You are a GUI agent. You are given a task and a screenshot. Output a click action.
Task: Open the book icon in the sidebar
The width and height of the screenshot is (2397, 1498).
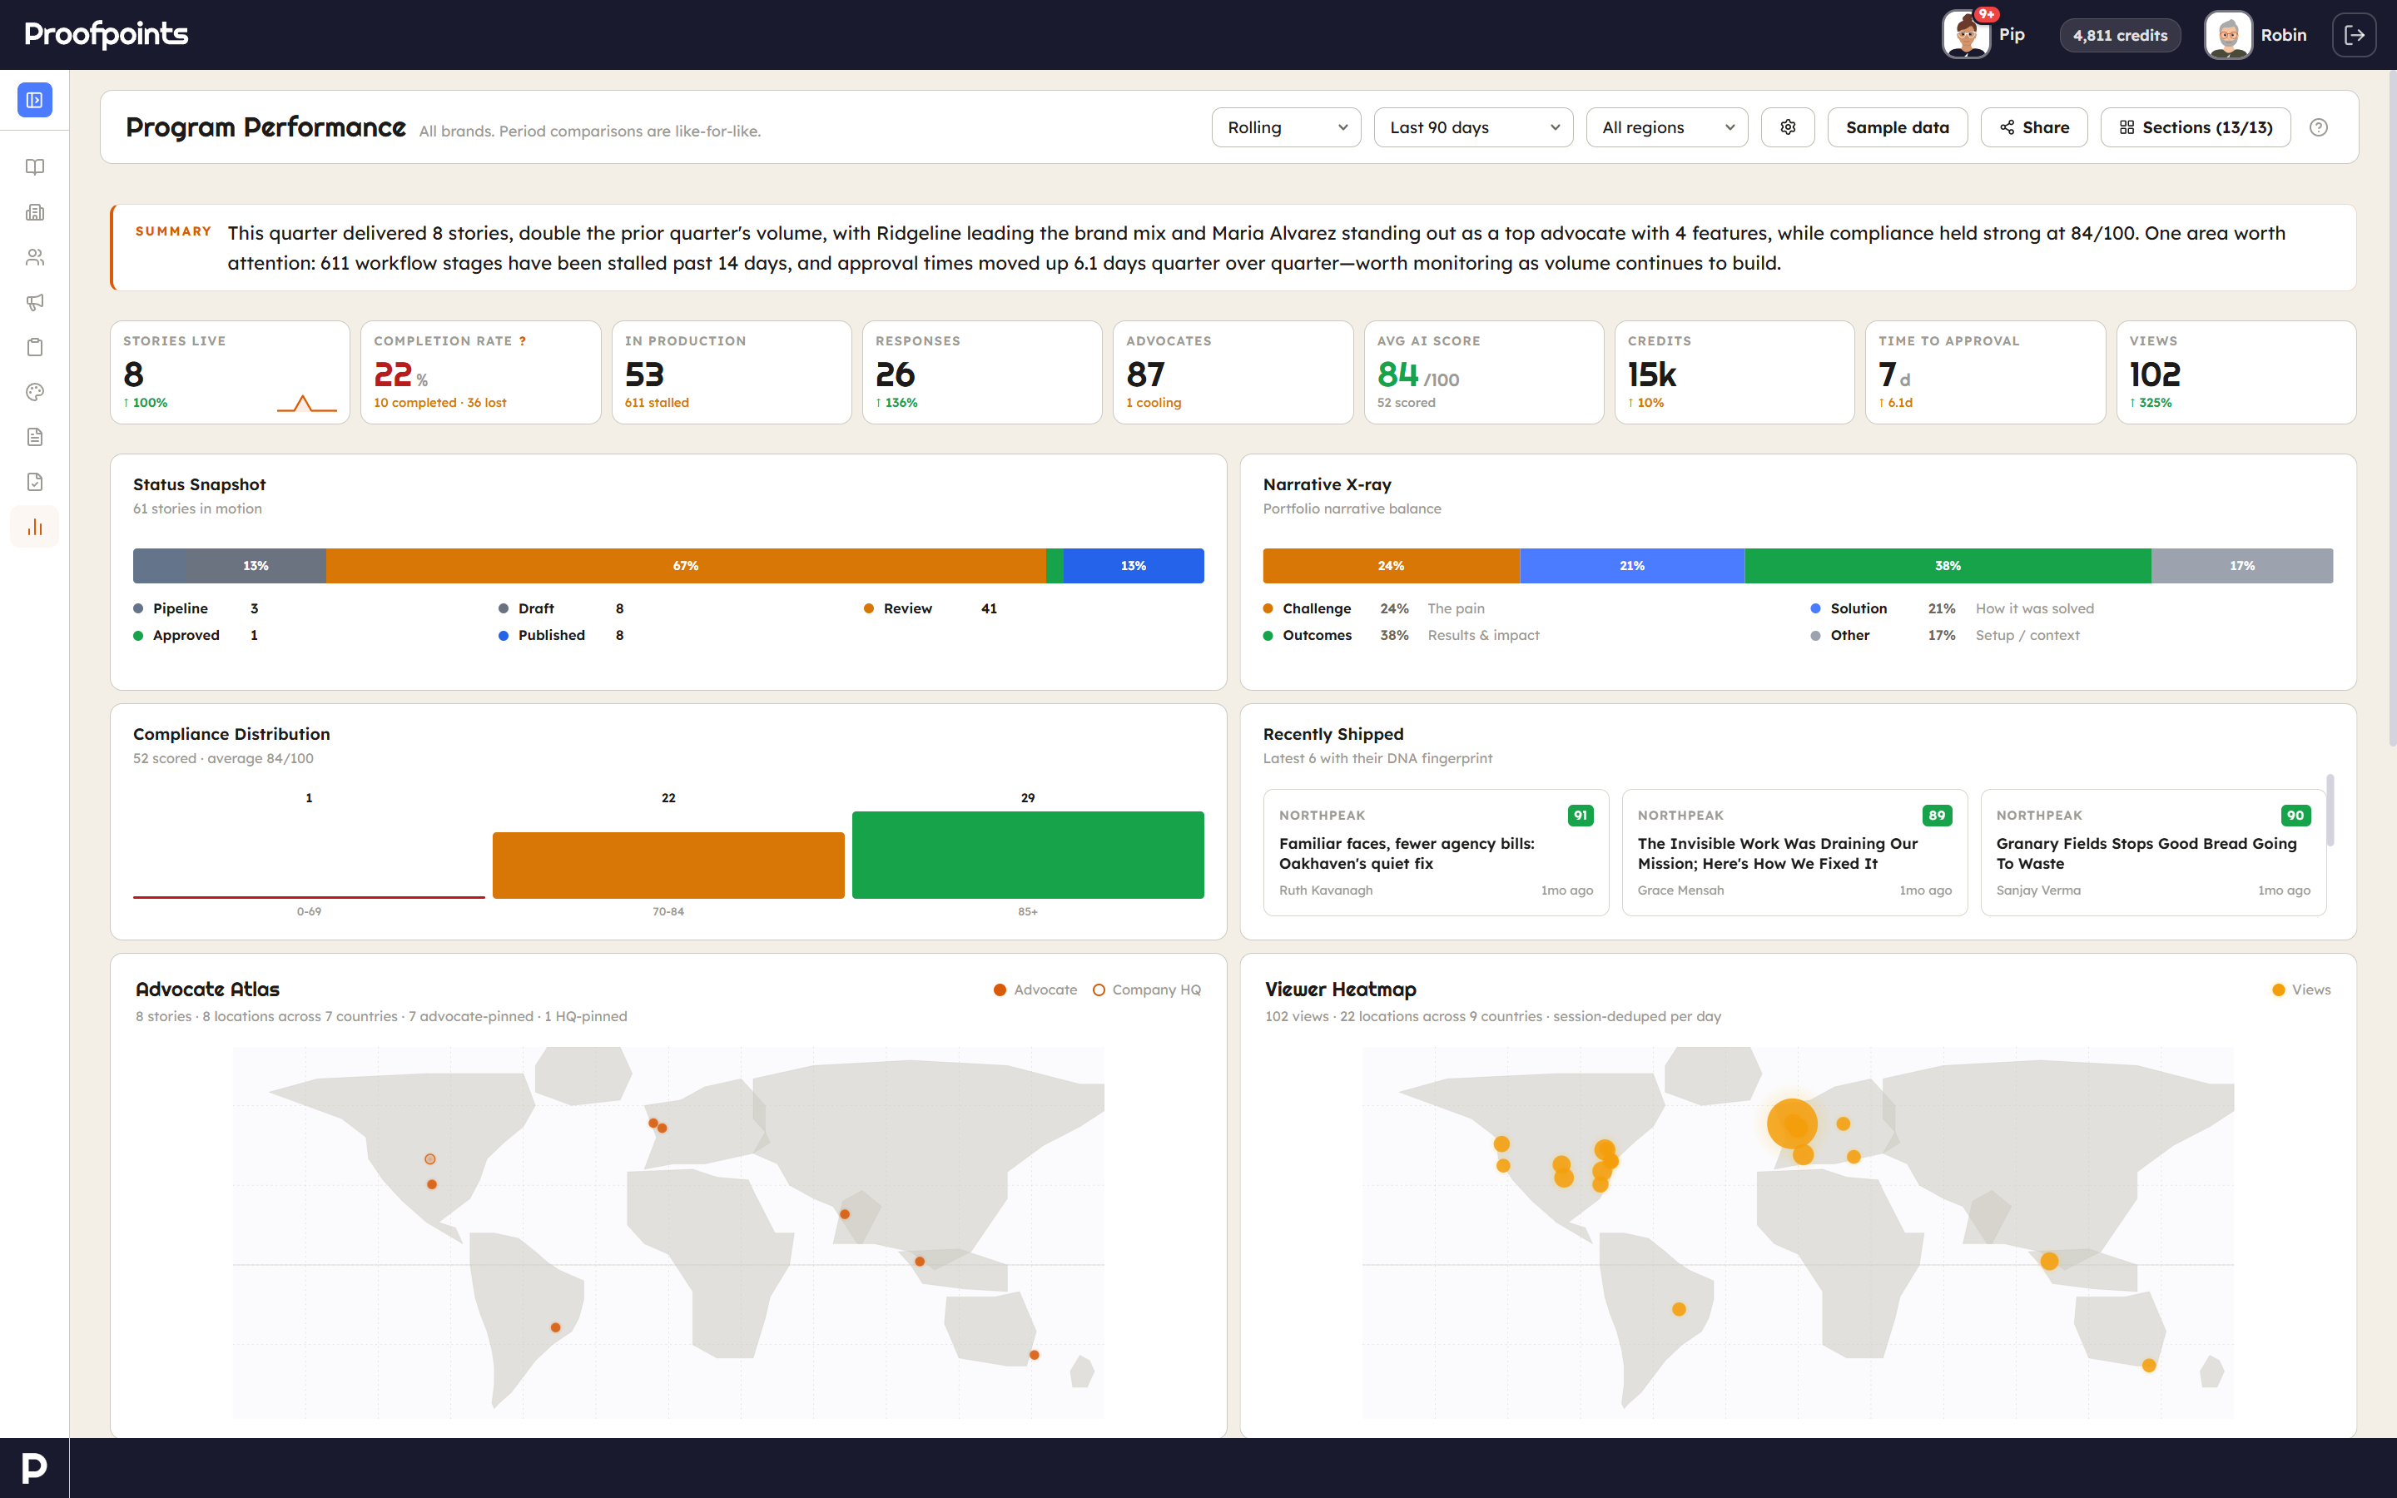pyautogui.click(x=35, y=166)
